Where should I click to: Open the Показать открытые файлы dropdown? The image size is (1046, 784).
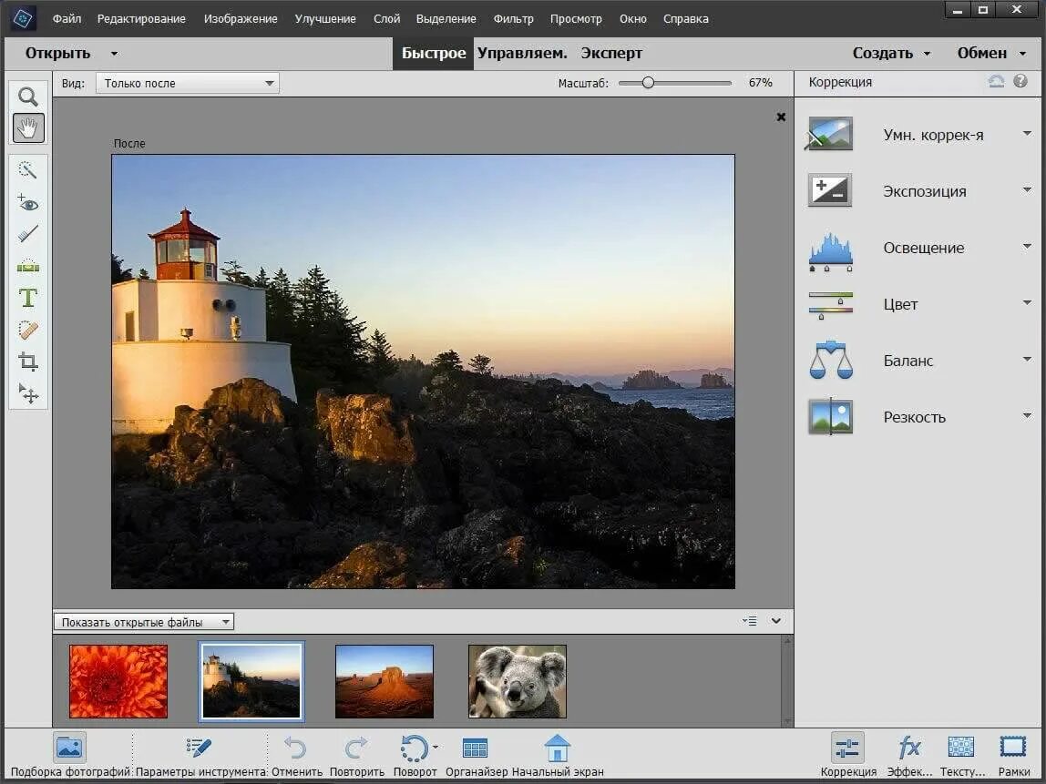coord(143,622)
